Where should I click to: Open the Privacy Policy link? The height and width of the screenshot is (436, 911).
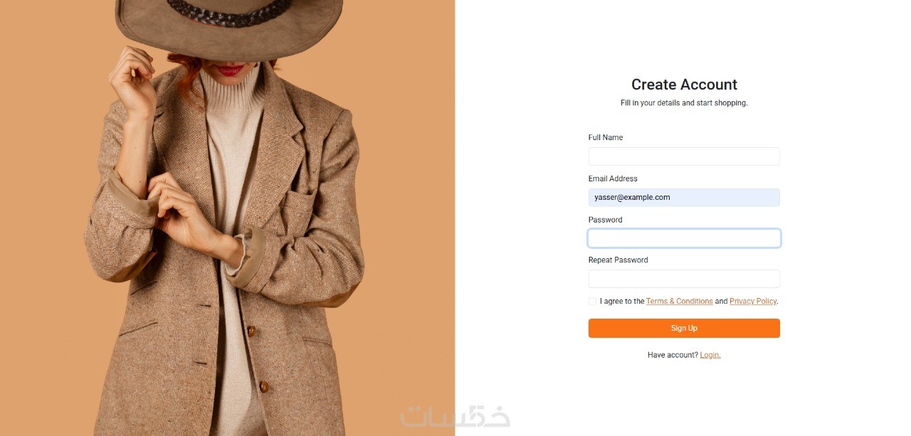point(752,302)
